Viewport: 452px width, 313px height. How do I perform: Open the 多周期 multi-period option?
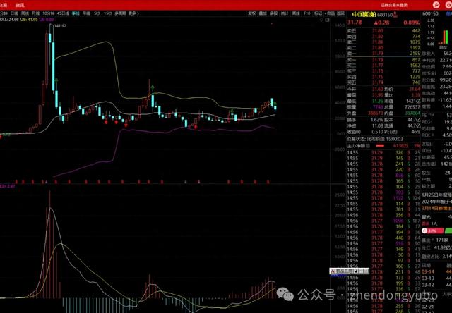pos(120,13)
